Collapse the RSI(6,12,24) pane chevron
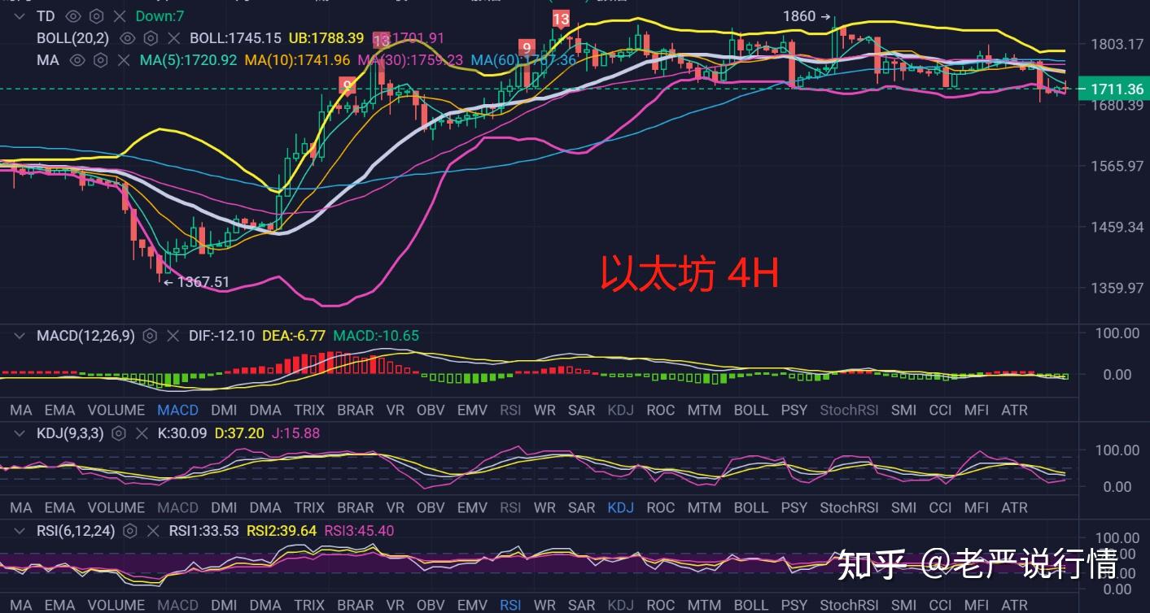 tap(20, 531)
